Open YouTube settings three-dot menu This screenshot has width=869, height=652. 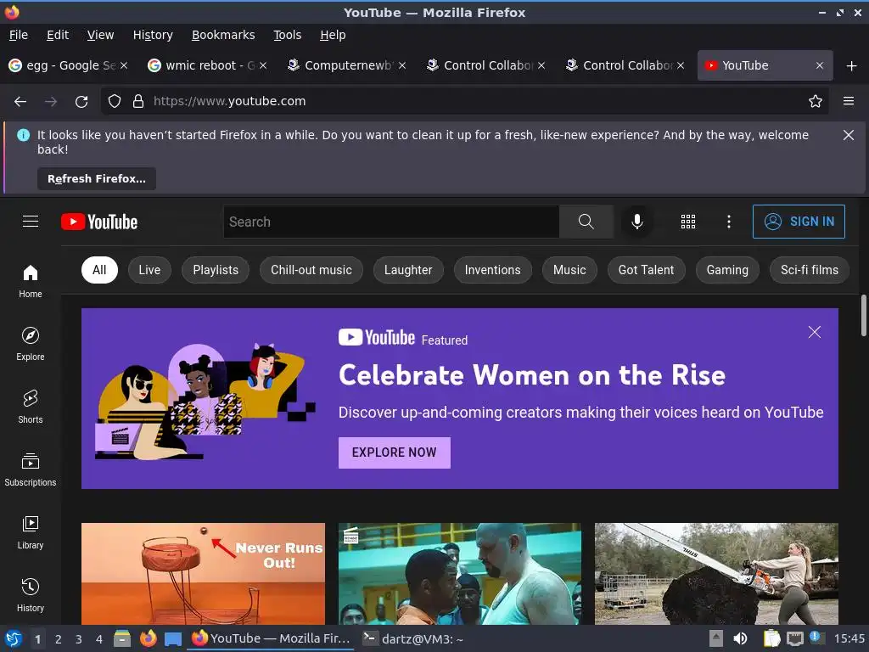[x=729, y=222]
